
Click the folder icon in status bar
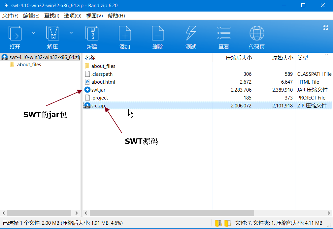click(227, 223)
